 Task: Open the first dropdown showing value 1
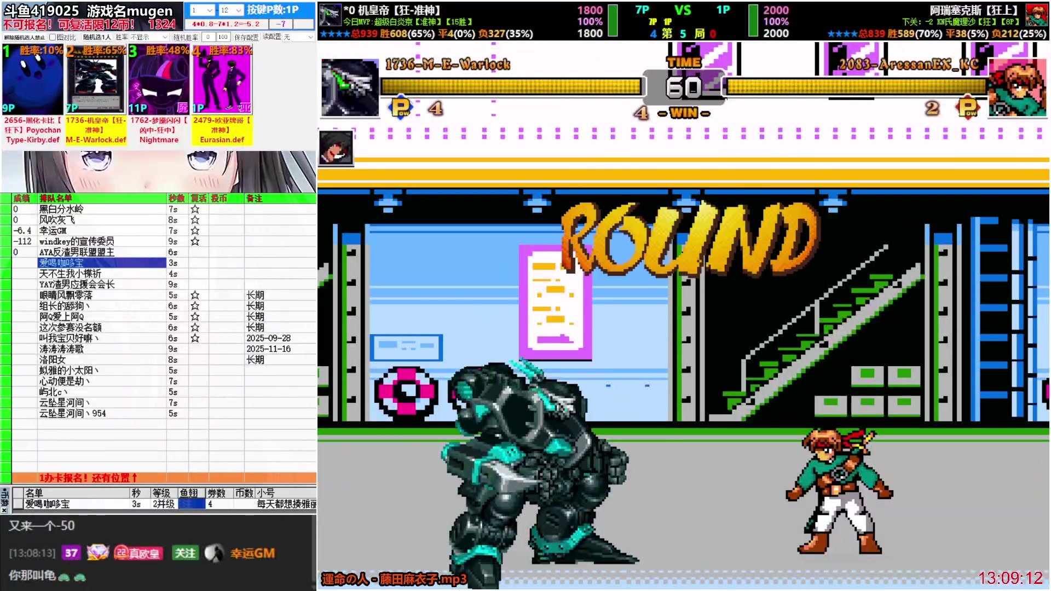coord(202,10)
